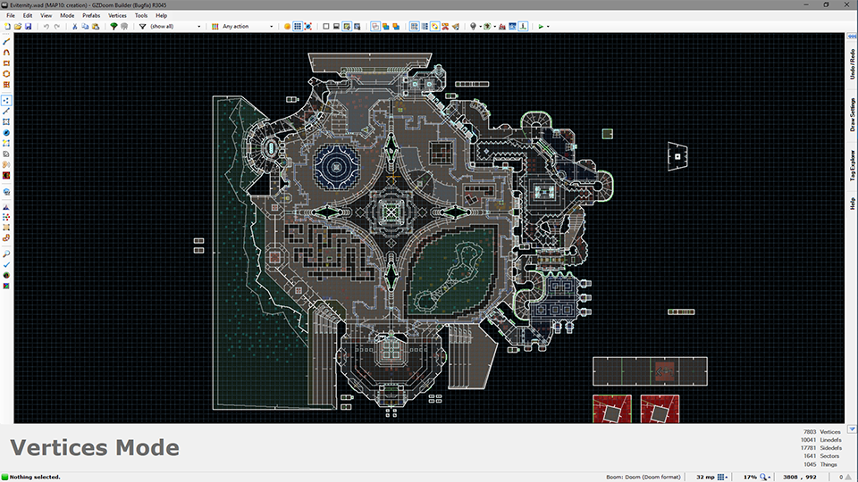Toggle the highlighted rightmost toolbar button before Test
Viewport: 858px width, 482px height.
pyautogui.click(x=523, y=26)
